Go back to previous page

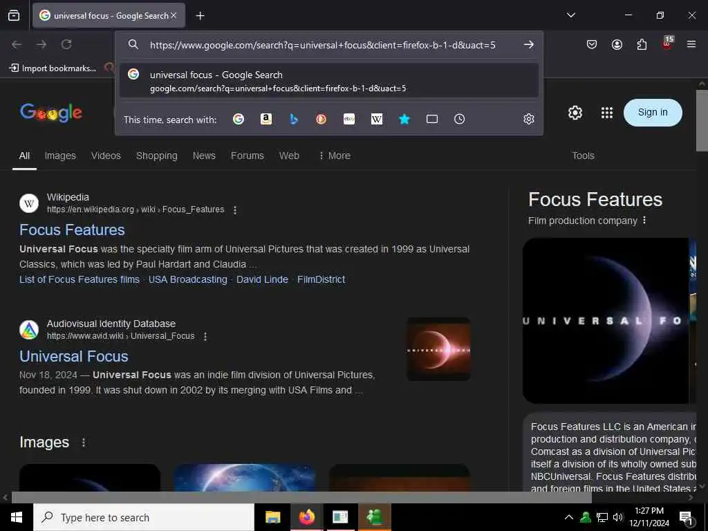[x=17, y=44]
